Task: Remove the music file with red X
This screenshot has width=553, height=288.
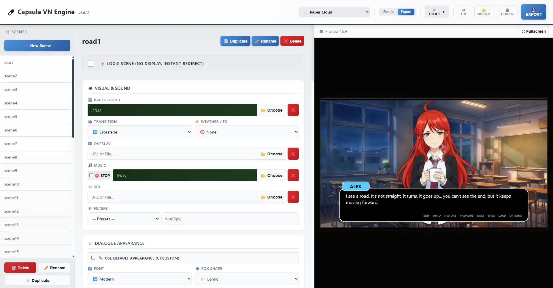Action: 293,176
